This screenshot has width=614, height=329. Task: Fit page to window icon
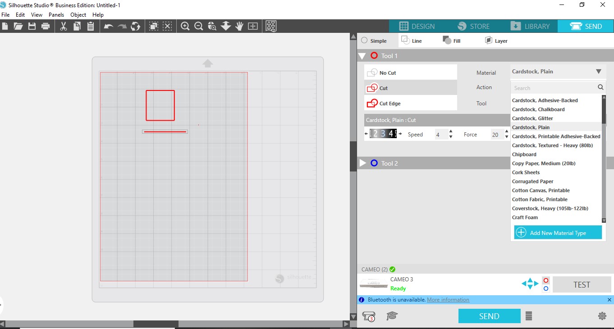pyautogui.click(x=253, y=26)
